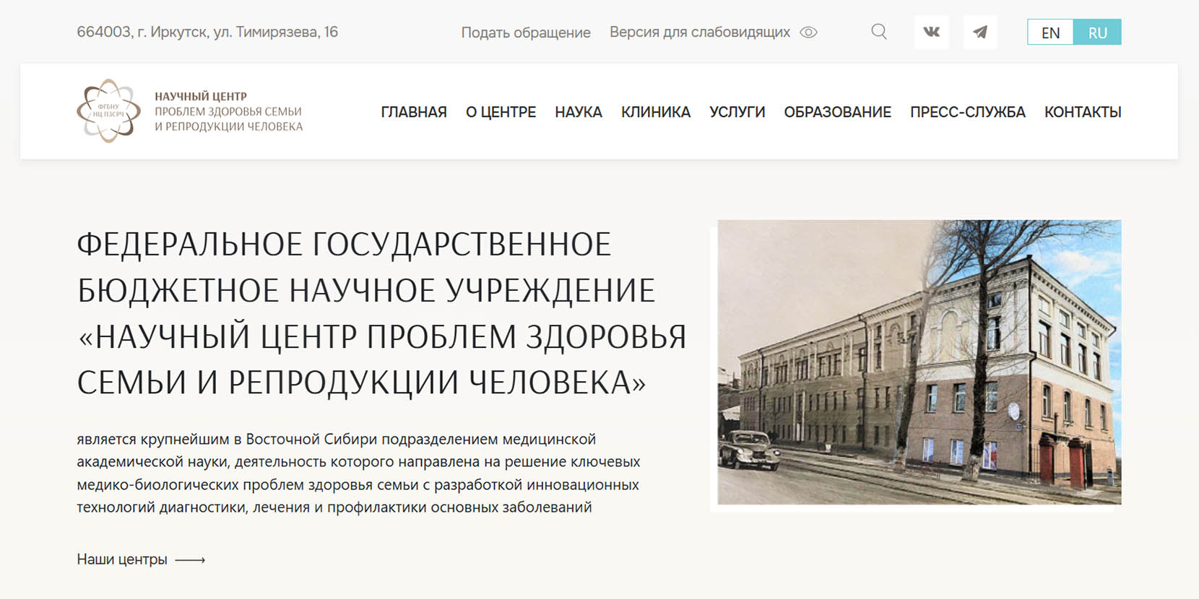
Task: Switch site language to EN
Action: [1050, 32]
